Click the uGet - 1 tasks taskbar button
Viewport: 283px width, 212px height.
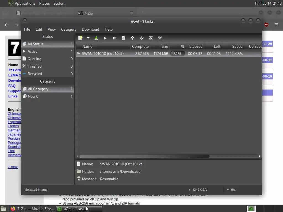coord(79,209)
